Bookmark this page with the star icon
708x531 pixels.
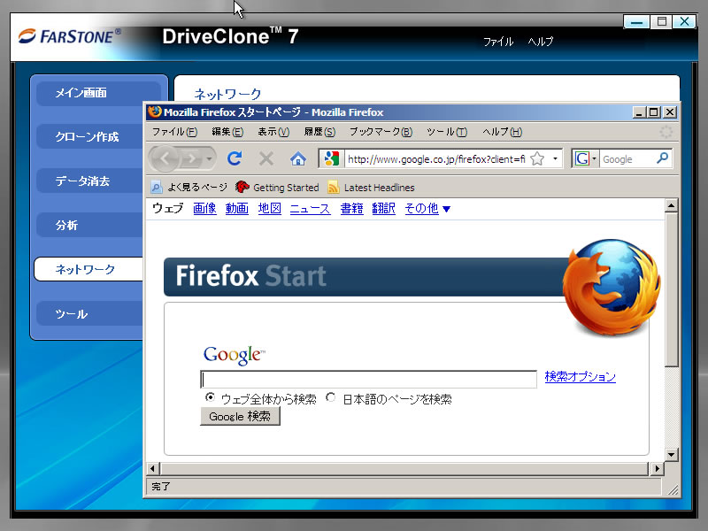(537, 159)
